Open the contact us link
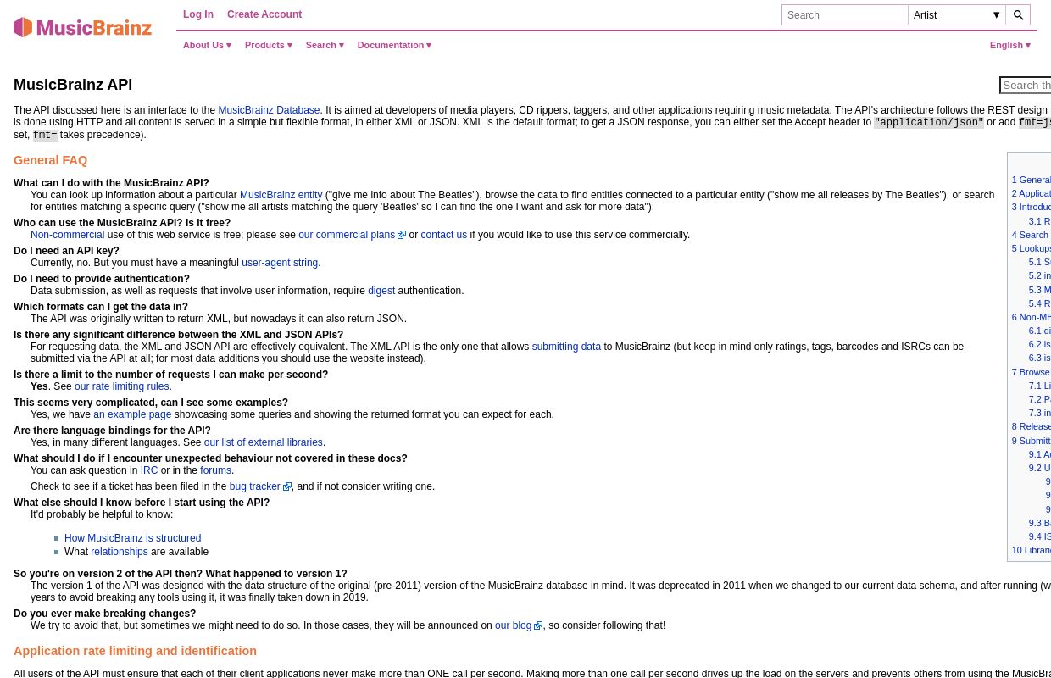This screenshot has height=678, width=1051. point(444,235)
